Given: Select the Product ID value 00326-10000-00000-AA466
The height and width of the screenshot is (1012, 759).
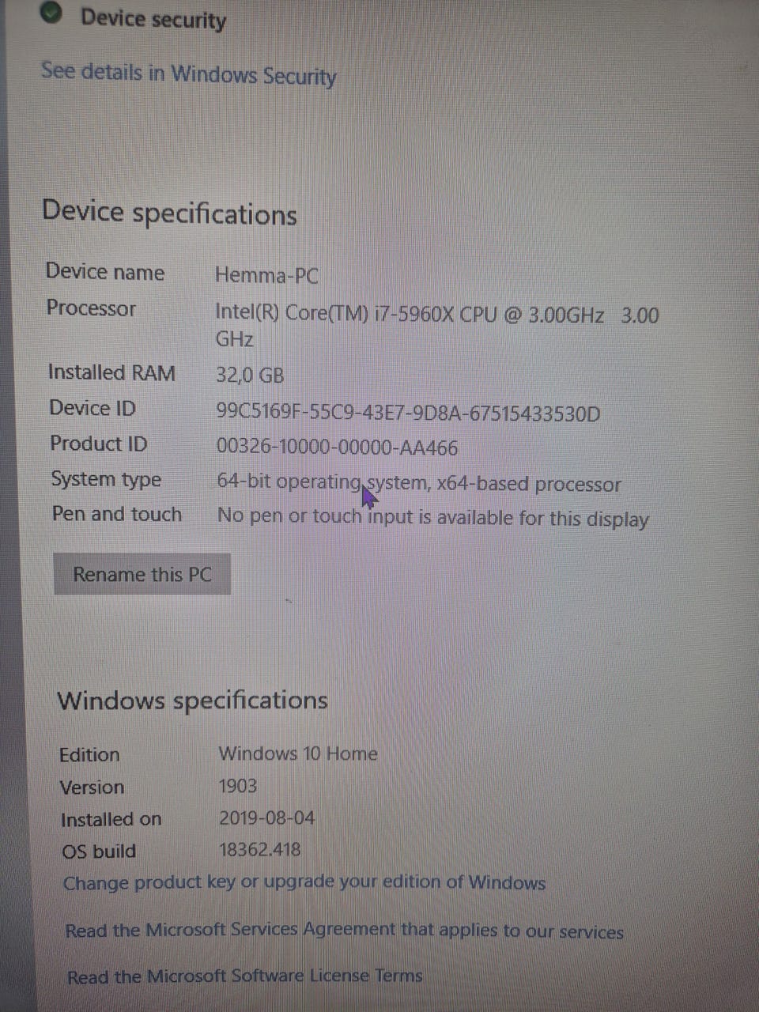Looking at the screenshot, I should tap(338, 448).
